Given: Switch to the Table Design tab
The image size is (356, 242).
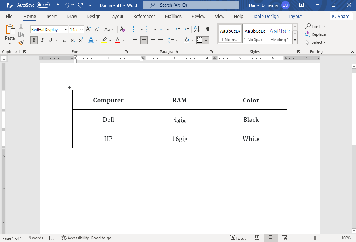Looking at the screenshot, I should click(266, 16).
